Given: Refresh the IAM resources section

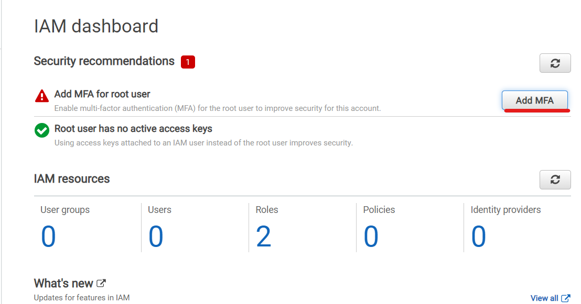Looking at the screenshot, I should coord(555,180).
